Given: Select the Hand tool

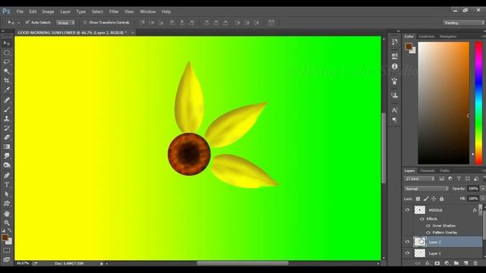Looking at the screenshot, I should pos(7,214).
